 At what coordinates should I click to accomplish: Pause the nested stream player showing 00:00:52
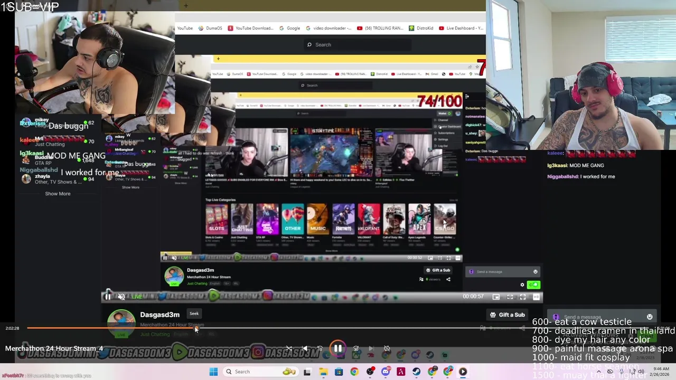pyautogui.click(x=165, y=258)
